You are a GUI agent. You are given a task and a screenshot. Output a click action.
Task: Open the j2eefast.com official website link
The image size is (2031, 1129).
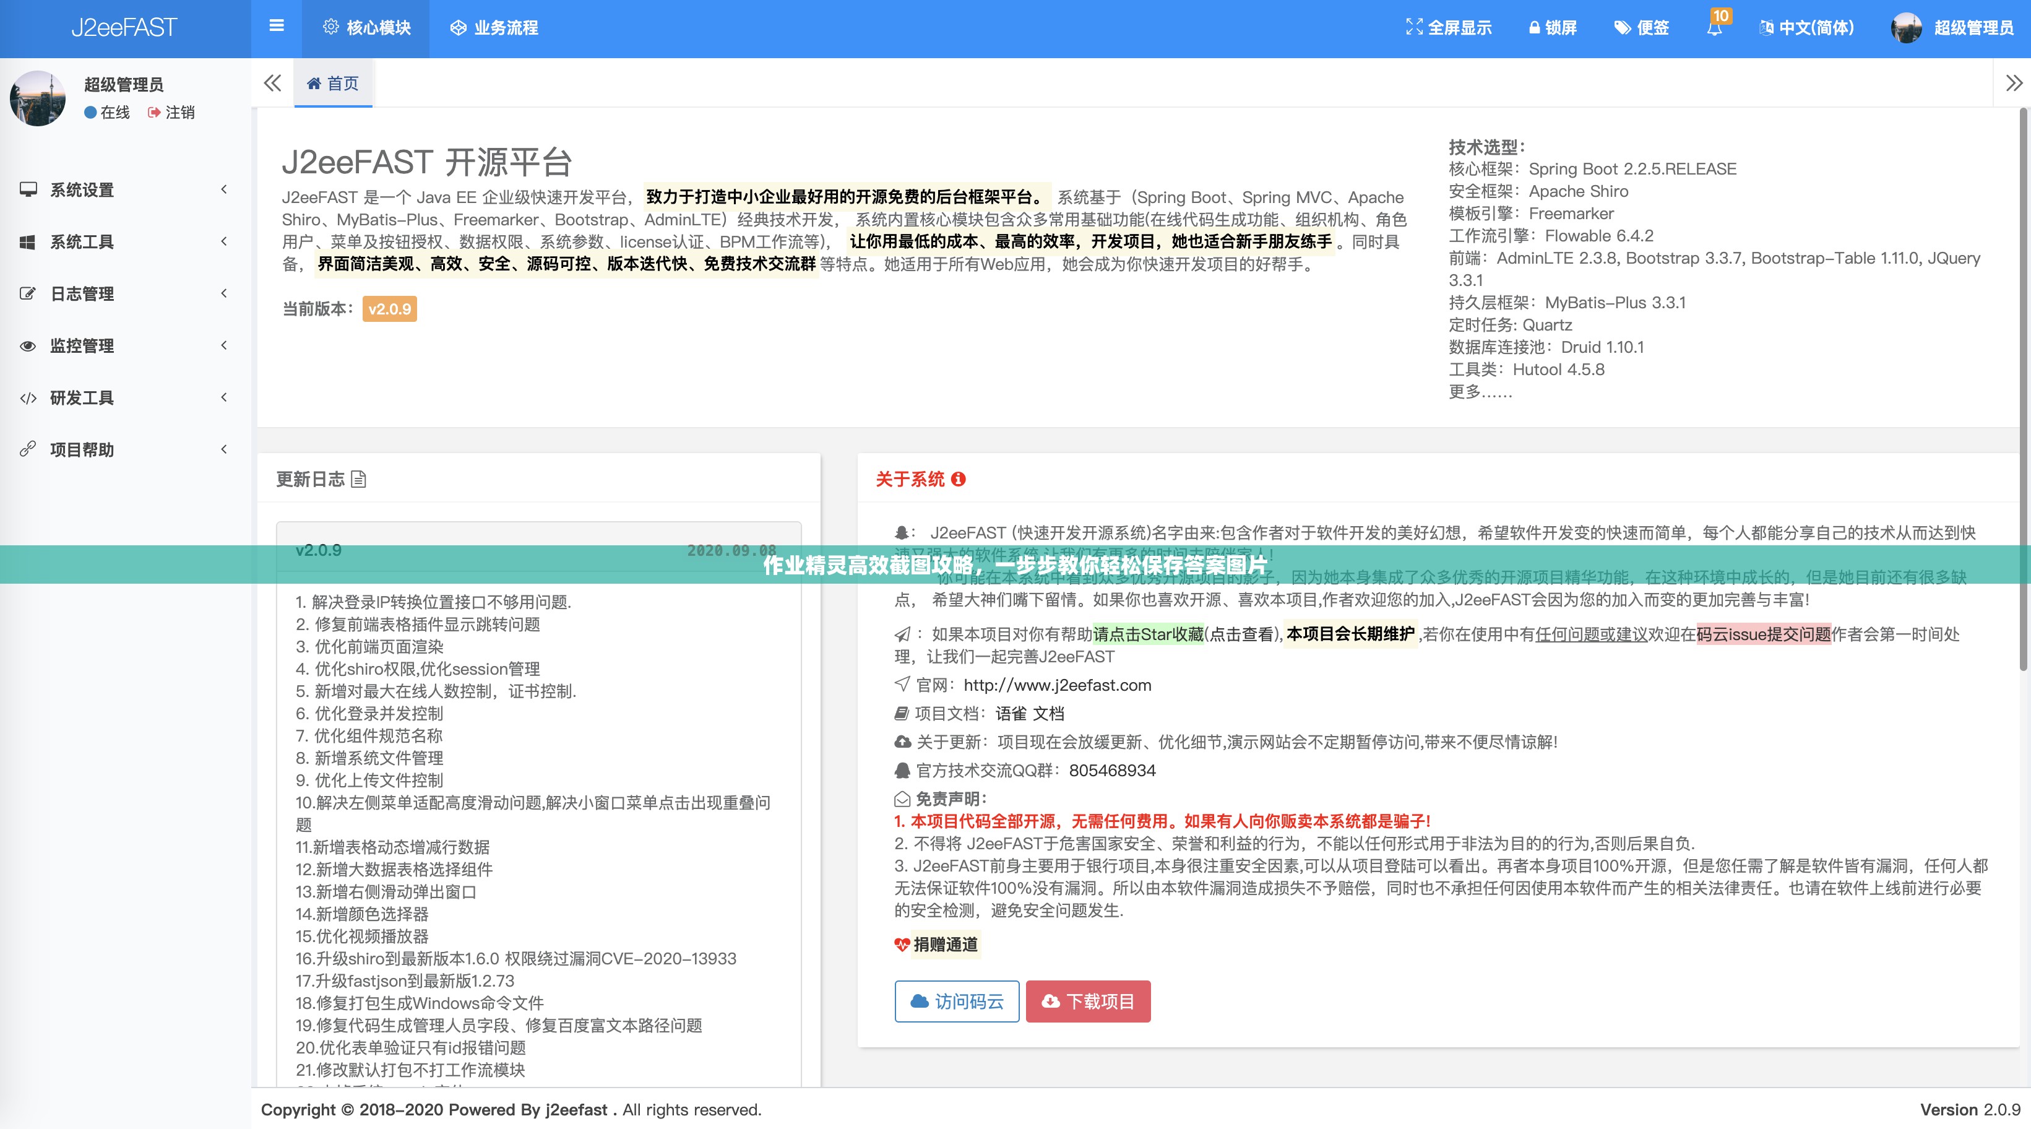click(1056, 685)
